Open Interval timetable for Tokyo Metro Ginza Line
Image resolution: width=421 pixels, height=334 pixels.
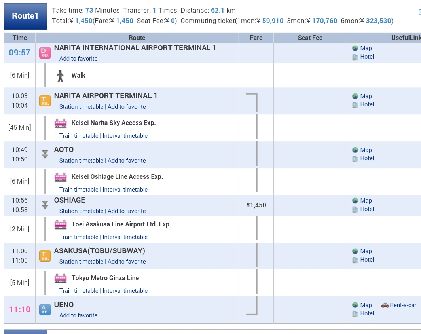click(125, 291)
